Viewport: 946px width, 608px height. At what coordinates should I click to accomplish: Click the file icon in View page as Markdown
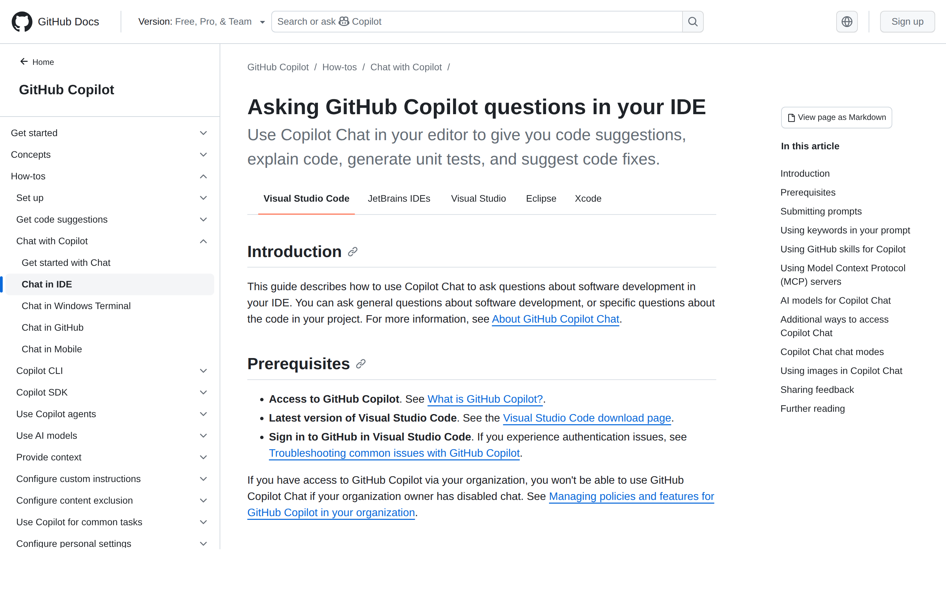(791, 118)
